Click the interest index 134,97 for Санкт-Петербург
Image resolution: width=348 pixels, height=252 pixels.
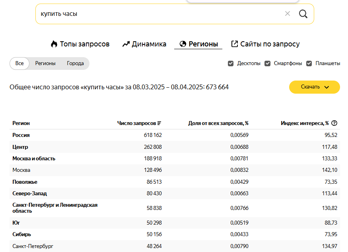330,246
